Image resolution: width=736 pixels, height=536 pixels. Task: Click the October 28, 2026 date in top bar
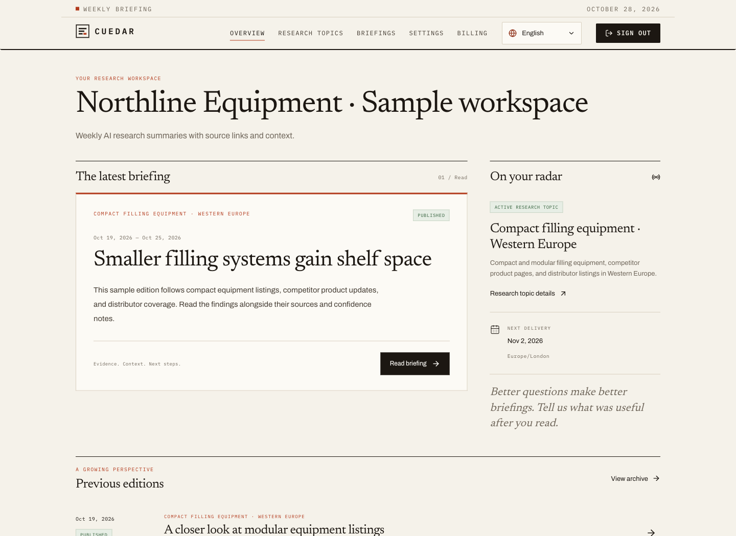point(624,9)
